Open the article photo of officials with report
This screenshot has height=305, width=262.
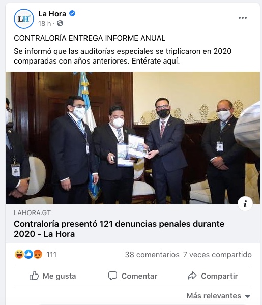click(x=133, y=138)
